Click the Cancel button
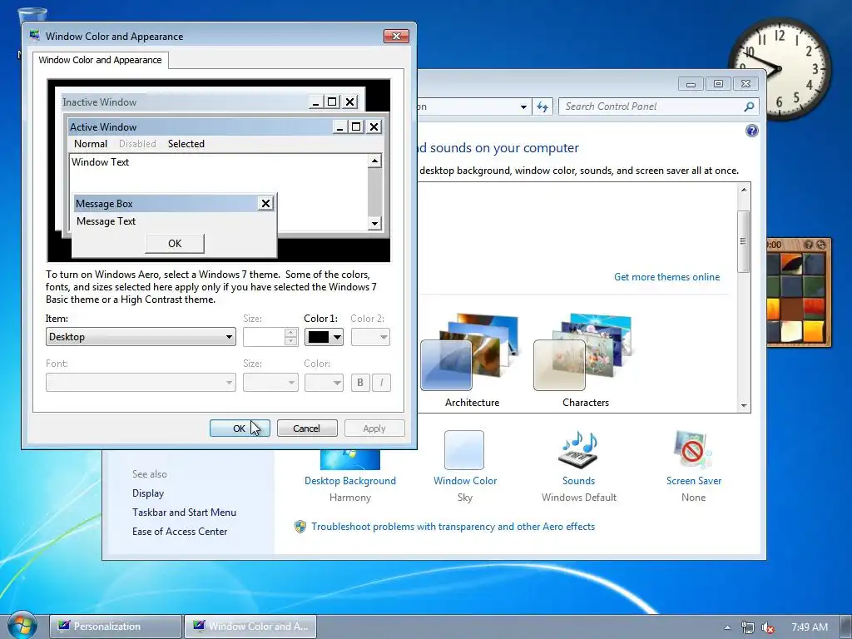 [307, 428]
